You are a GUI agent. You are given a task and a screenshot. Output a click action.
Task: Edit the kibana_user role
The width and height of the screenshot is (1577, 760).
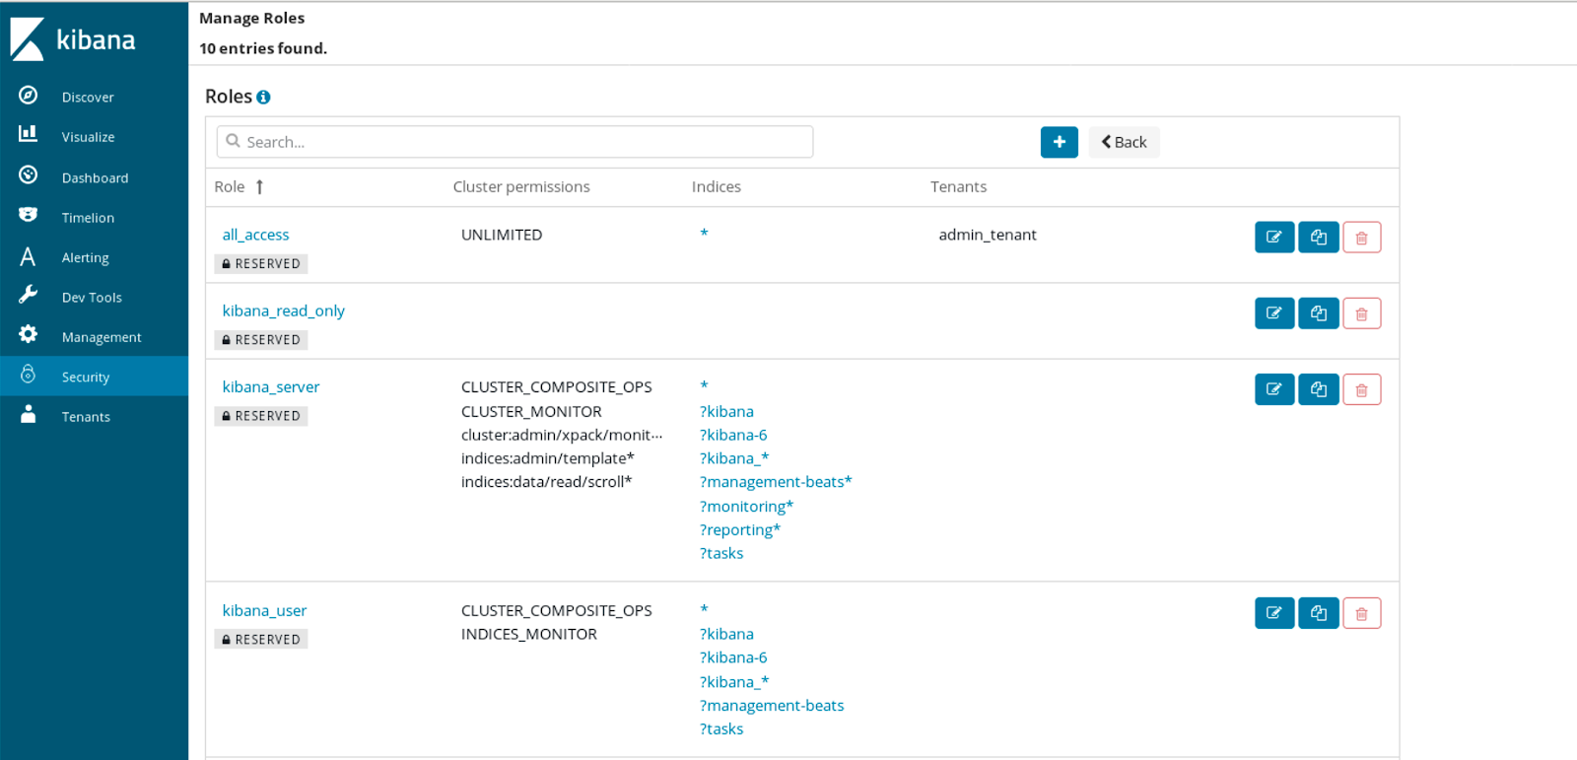tap(1274, 613)
